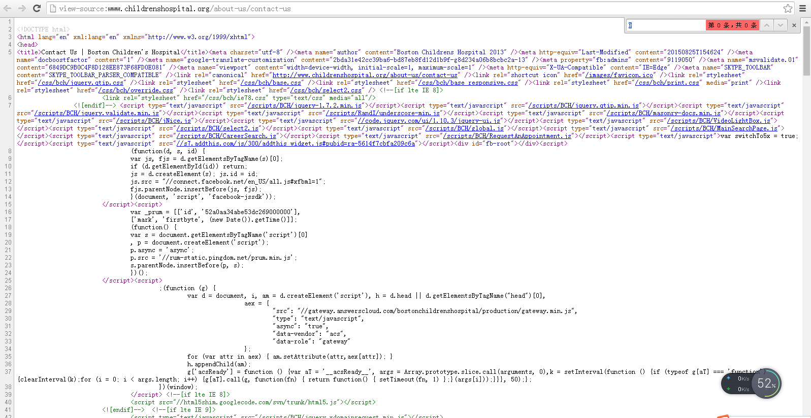Screen dimensions: 811x418
Task: Click the '<head>' tag on line 4
Action: 27,45
